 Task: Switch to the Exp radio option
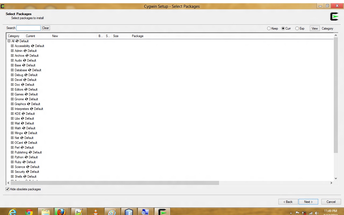point(297,28)
